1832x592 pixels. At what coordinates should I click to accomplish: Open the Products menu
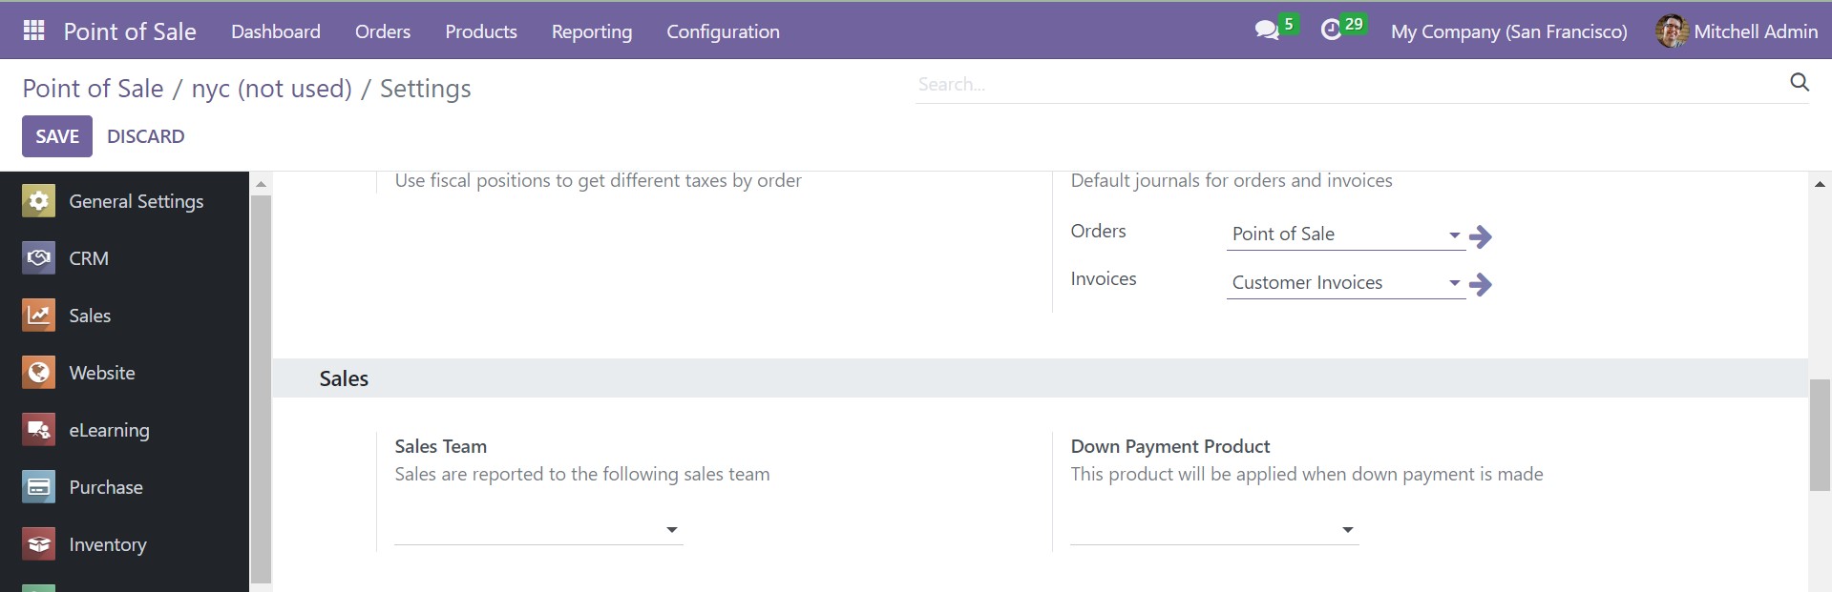481,31
